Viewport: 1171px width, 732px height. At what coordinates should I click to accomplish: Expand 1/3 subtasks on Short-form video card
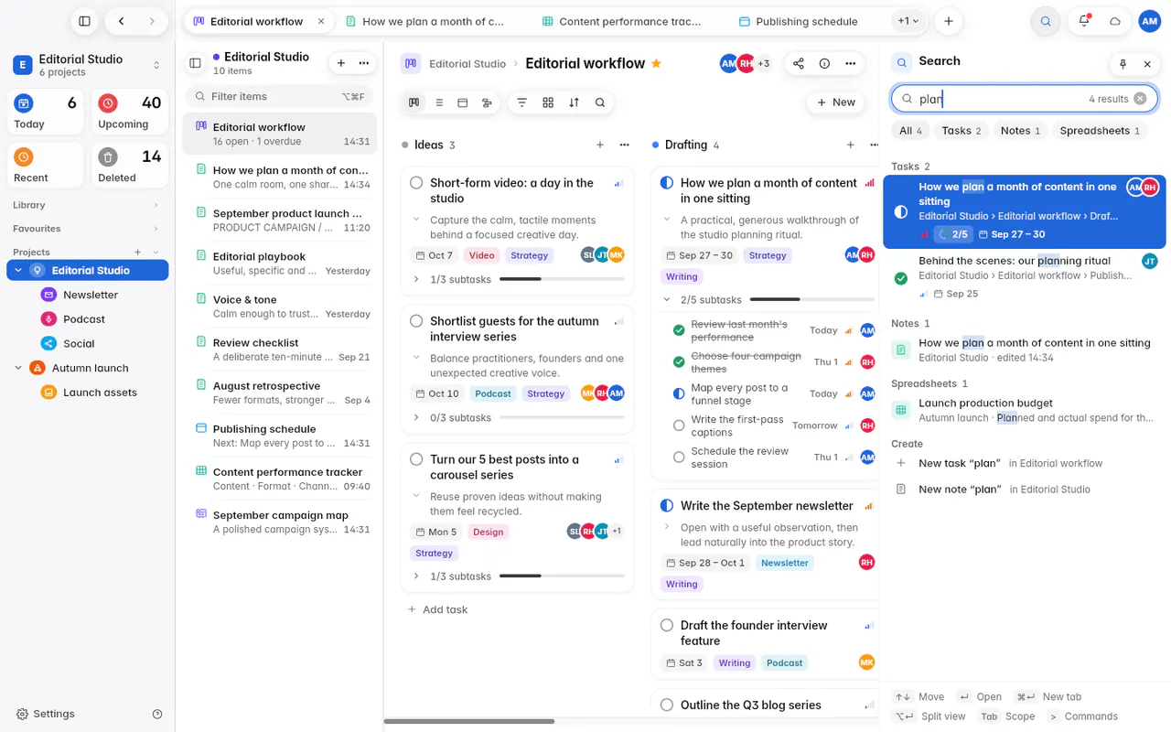point(416,279)
